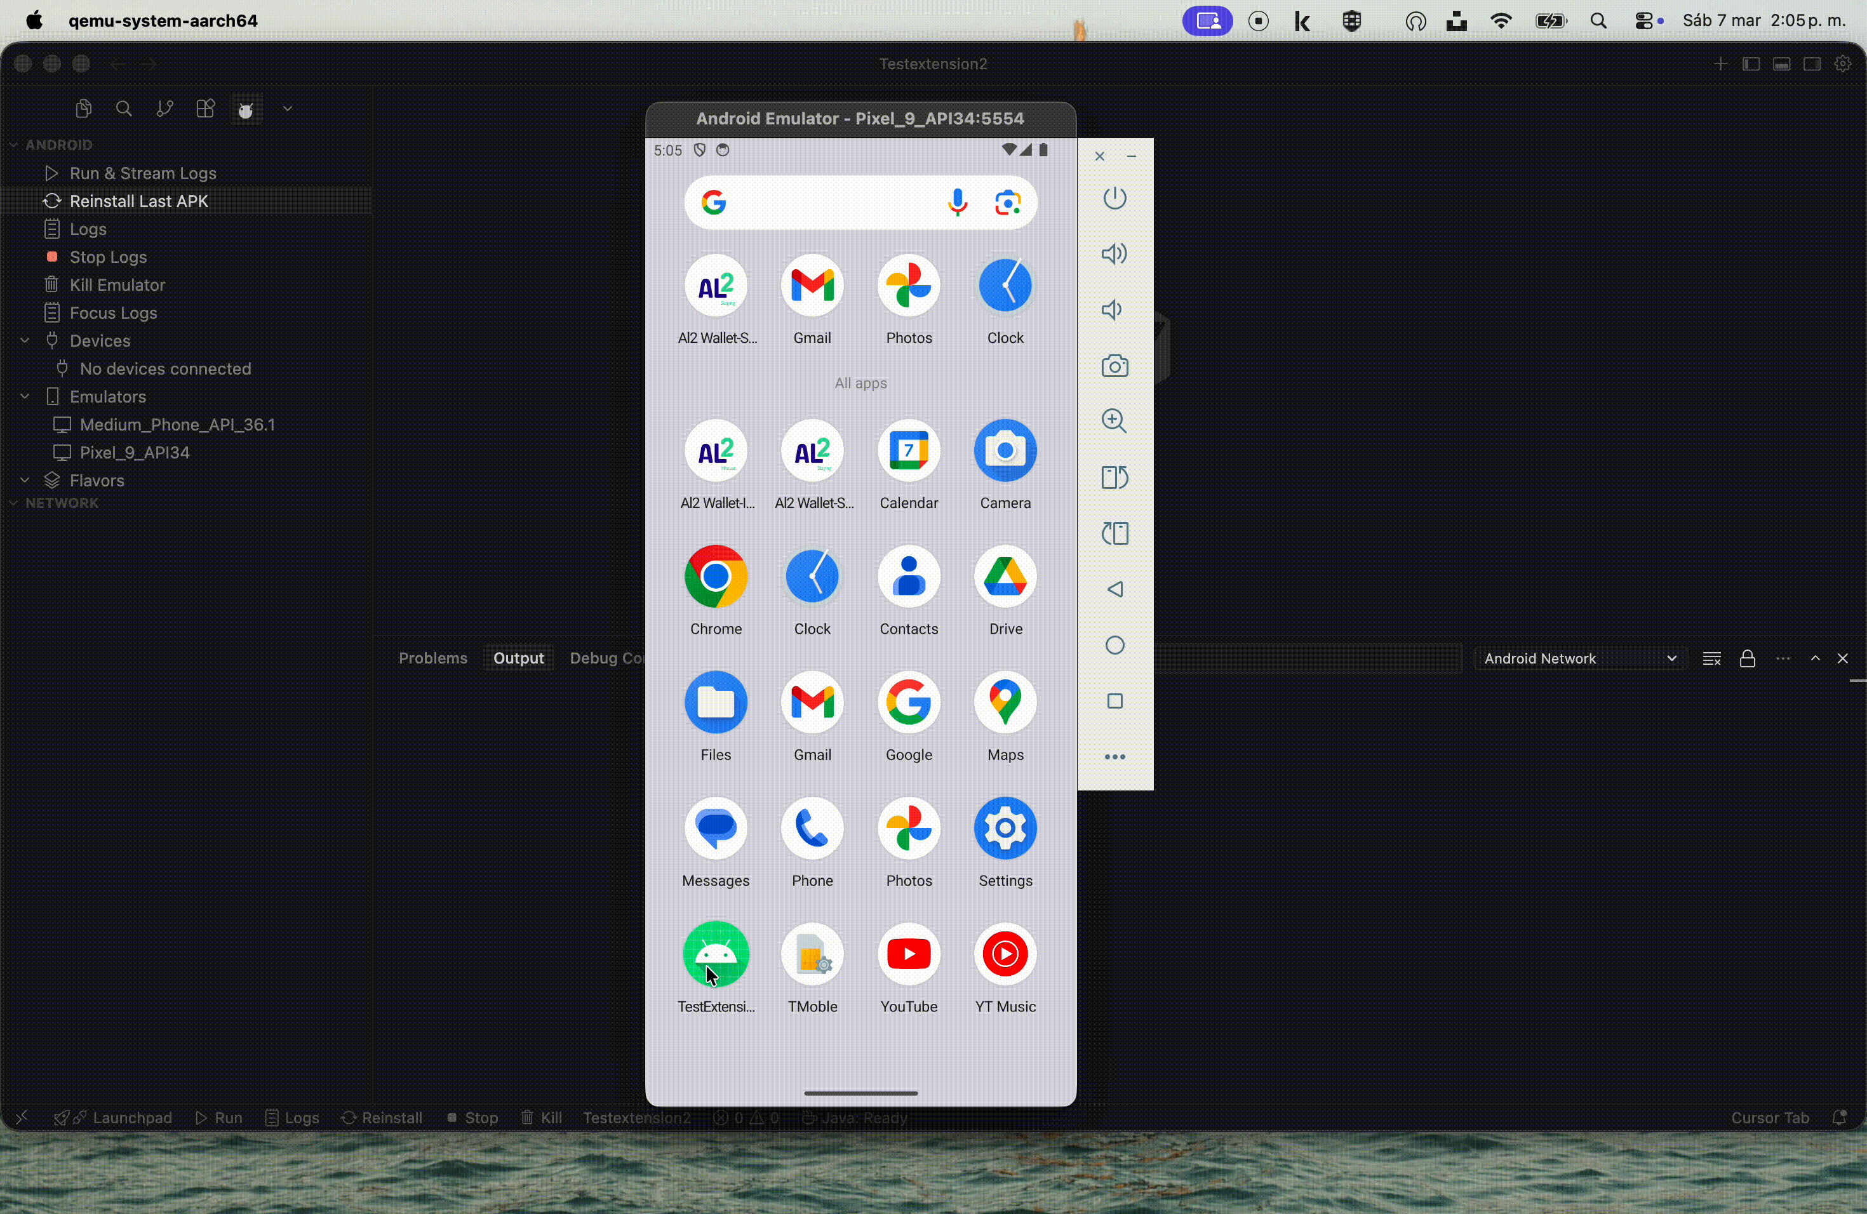Open the Android Network output dropdown
The image size is (1867, 1214).
(x=1580, y=659)
